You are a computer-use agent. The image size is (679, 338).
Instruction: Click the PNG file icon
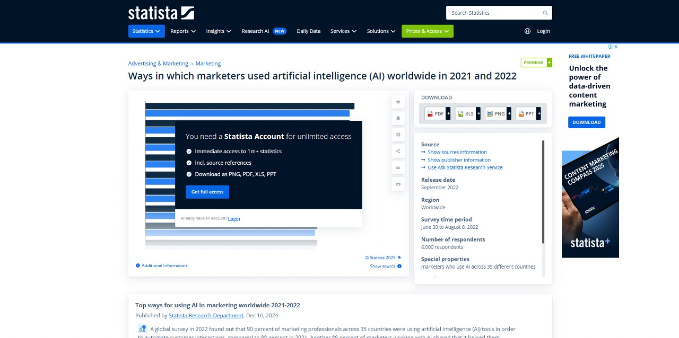pyautogui.click(x=490, y=114)
